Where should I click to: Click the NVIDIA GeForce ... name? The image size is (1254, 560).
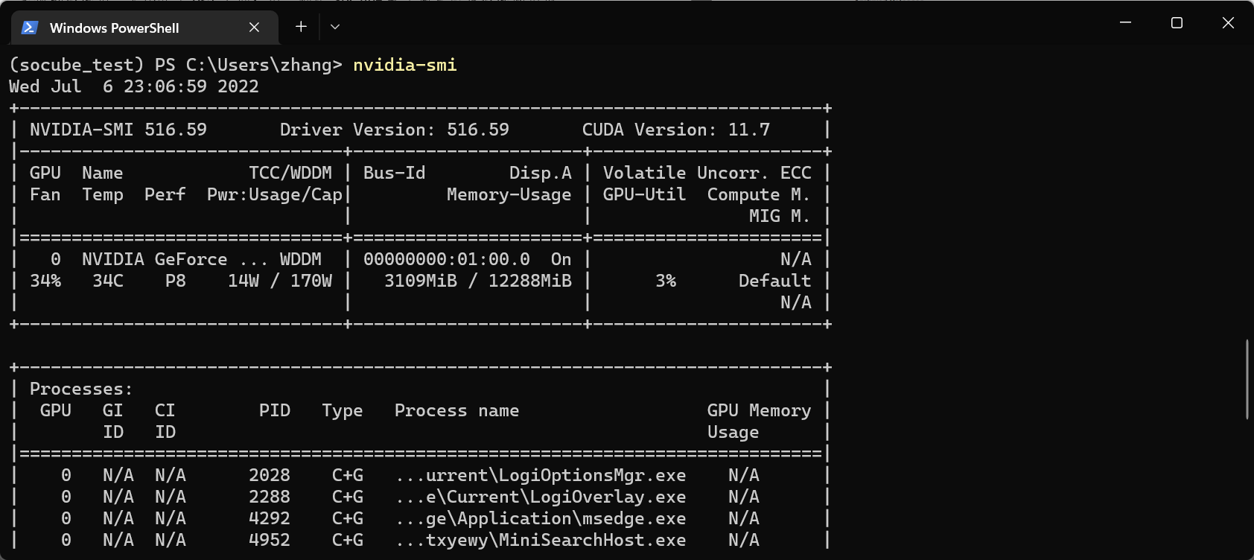click(175, 259)
